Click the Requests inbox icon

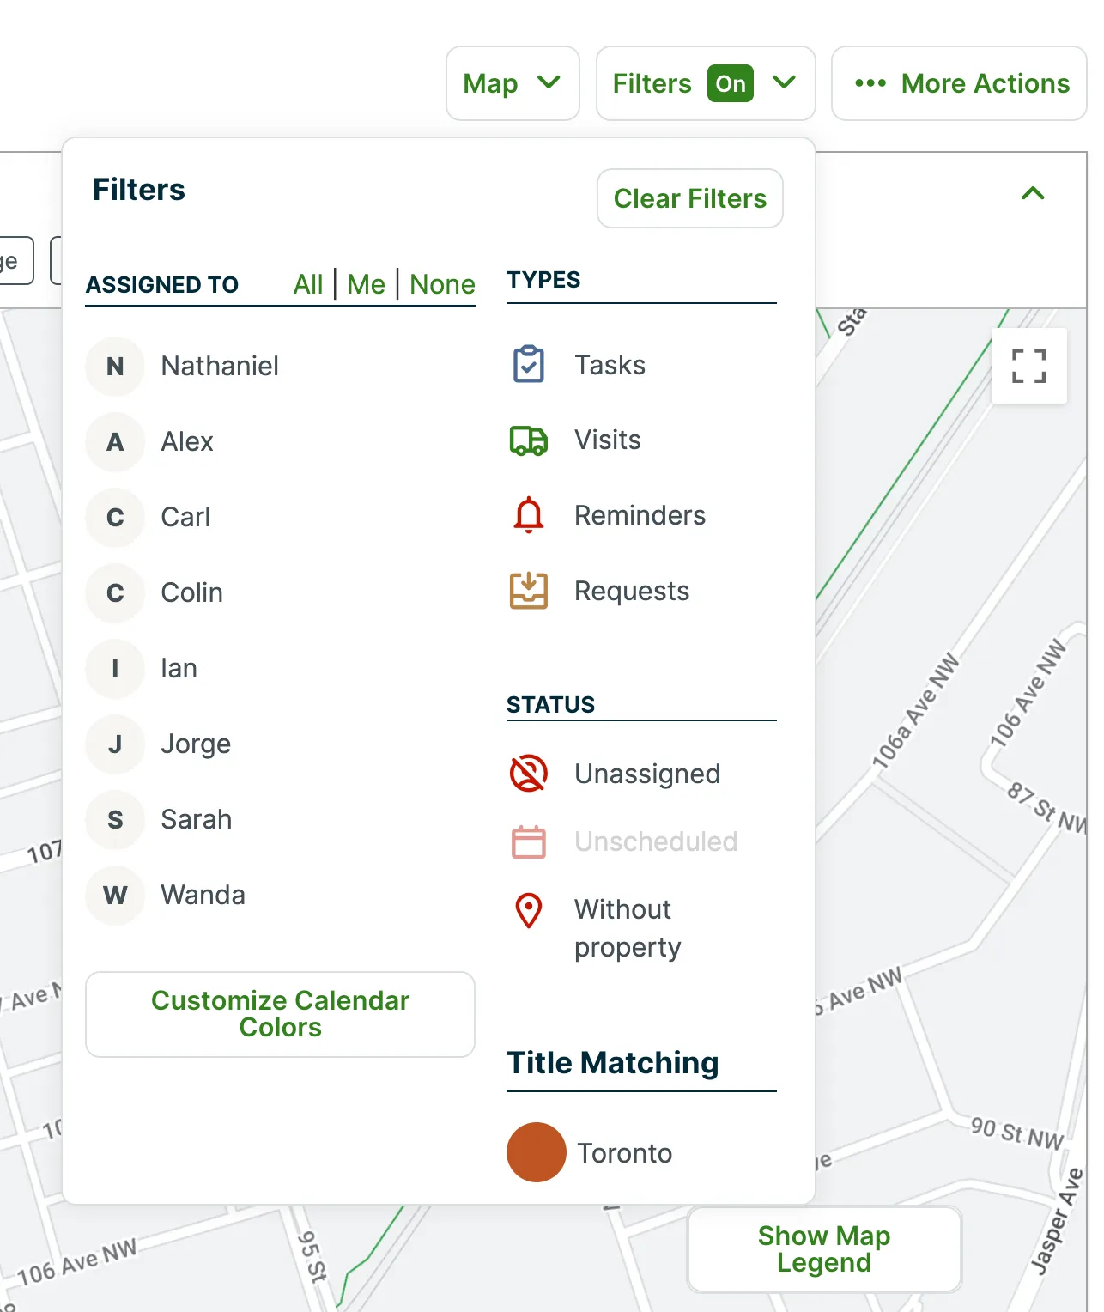[x=529, y=591]
